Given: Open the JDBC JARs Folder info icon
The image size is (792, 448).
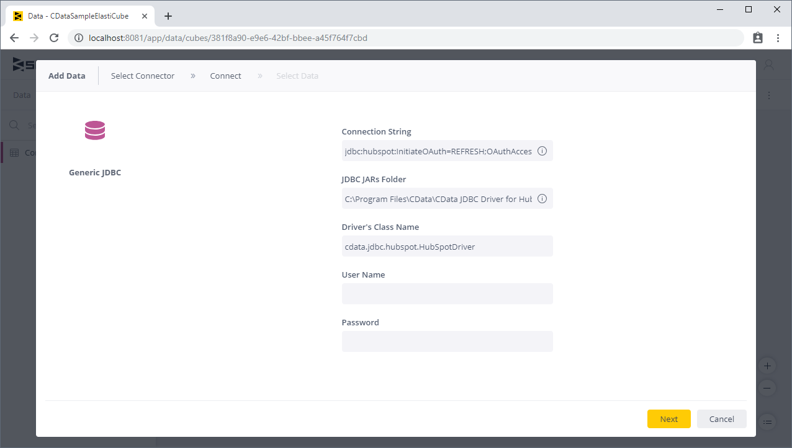Looking at the screenshot, I should pyautogui.click(x=542, y=198).
